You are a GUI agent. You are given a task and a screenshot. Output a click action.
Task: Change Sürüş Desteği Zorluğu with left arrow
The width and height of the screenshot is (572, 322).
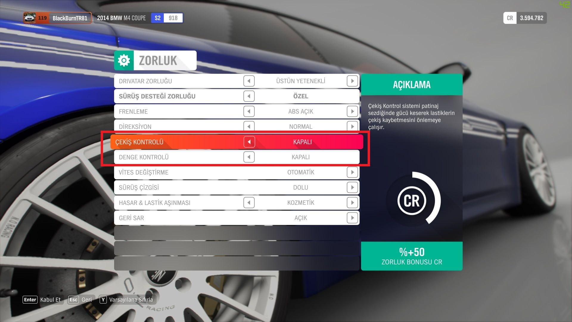point(249,96)
